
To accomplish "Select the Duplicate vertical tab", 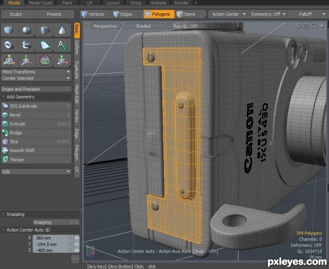I will (77, 70).
